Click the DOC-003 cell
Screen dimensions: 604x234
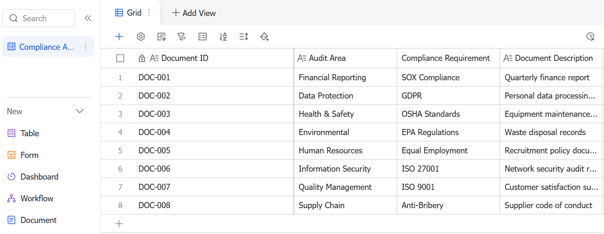[214, 114]
